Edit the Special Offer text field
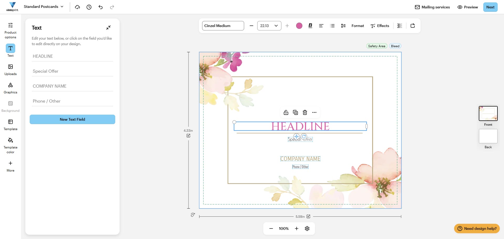504x239 pixels. point(72,71)
